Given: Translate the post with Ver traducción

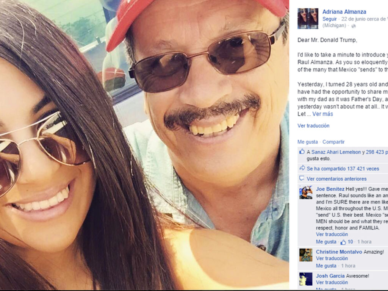Looking at the screenshot, I should (x=313, y=126).
